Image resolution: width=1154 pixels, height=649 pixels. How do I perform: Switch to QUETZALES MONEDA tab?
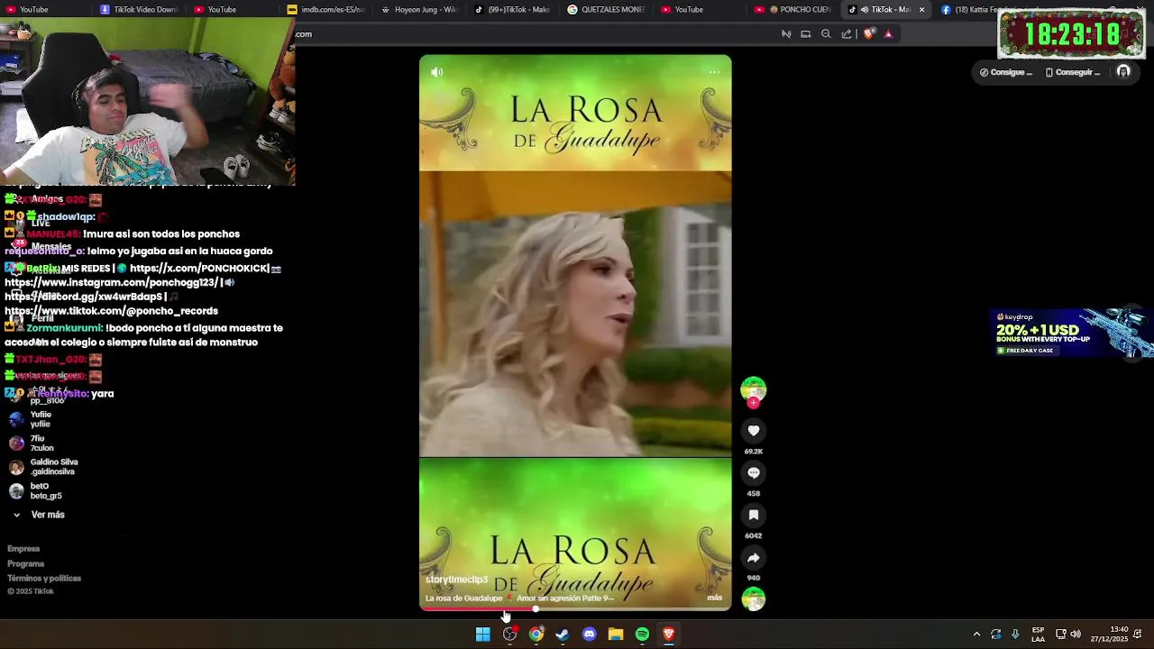608,10
